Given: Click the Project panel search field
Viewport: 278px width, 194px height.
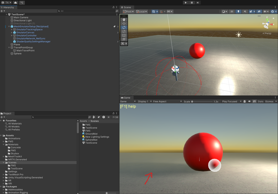Looking at the screenshot, I should coord(58,117).
